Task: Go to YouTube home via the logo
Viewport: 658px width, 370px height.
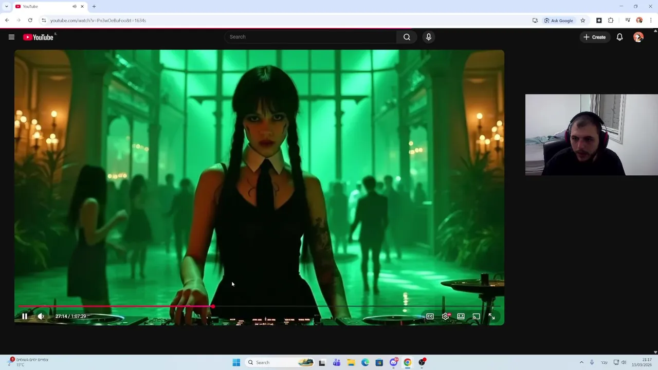Action: pyautogui.click(x=38, y=37)
